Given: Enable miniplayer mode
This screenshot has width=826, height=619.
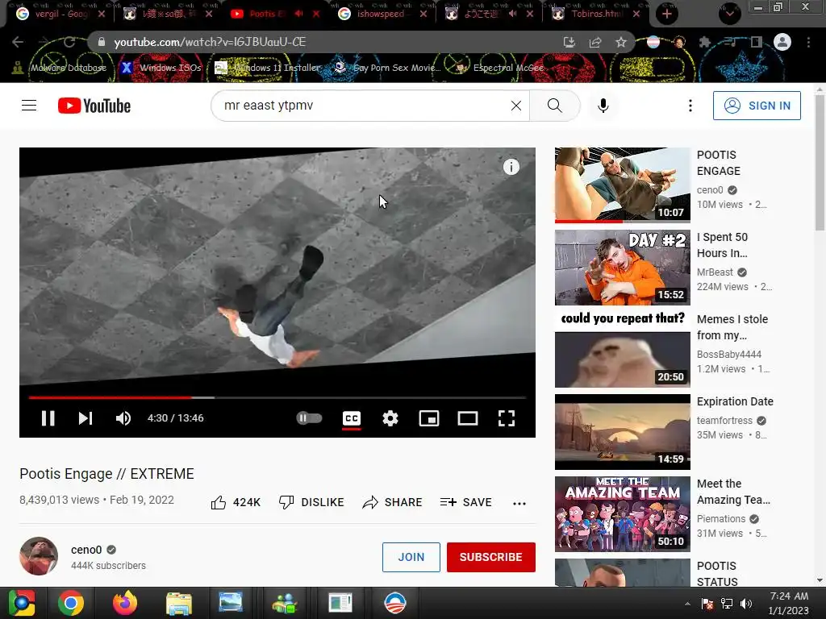Looking at the screenshot, I should click(x=429, y=418).
